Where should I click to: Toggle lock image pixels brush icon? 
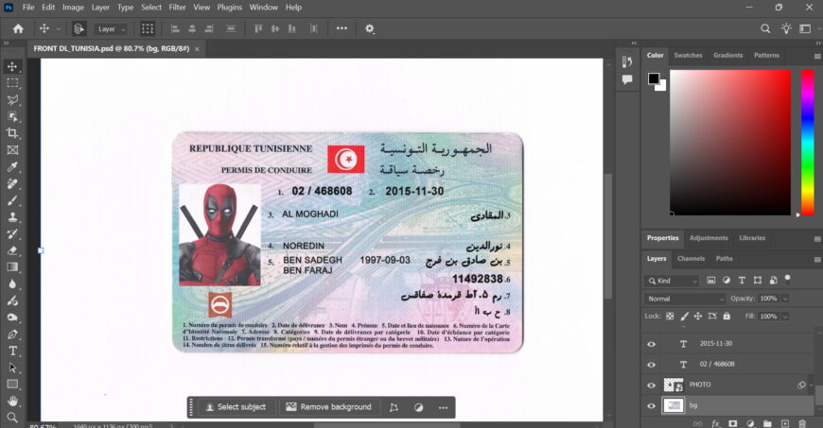[x=684, y=317]
